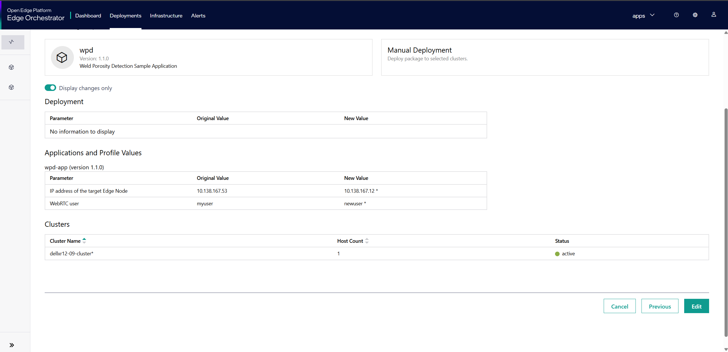Confirm with the Edit button
728x352 pixels.
coord(696,306)
